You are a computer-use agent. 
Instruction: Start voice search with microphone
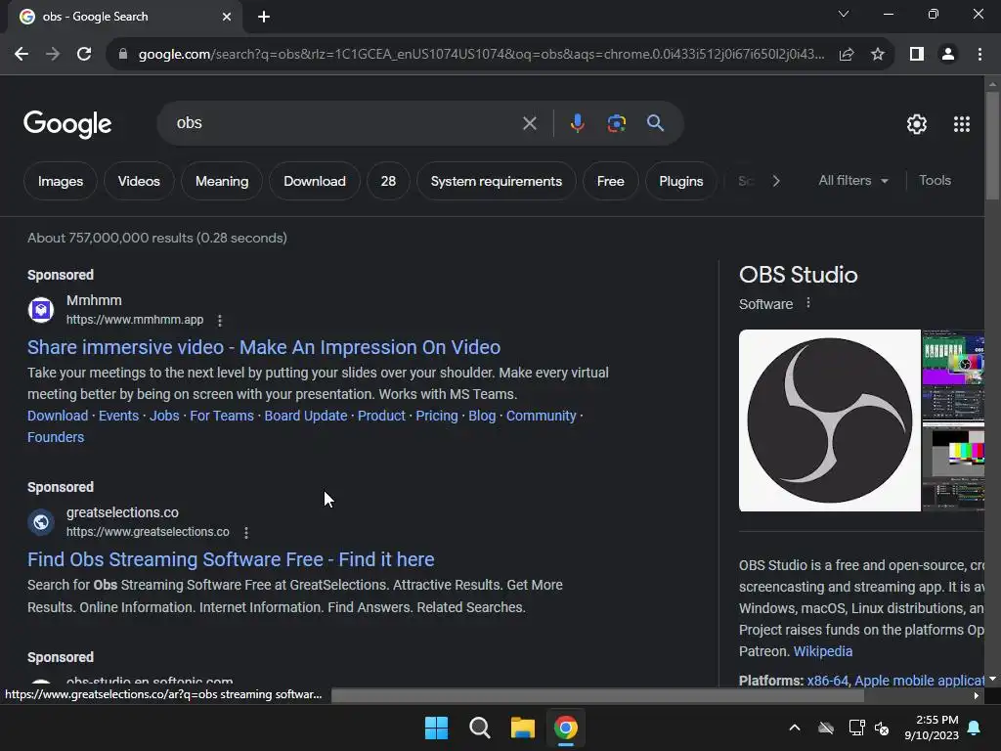coord(577,123)
